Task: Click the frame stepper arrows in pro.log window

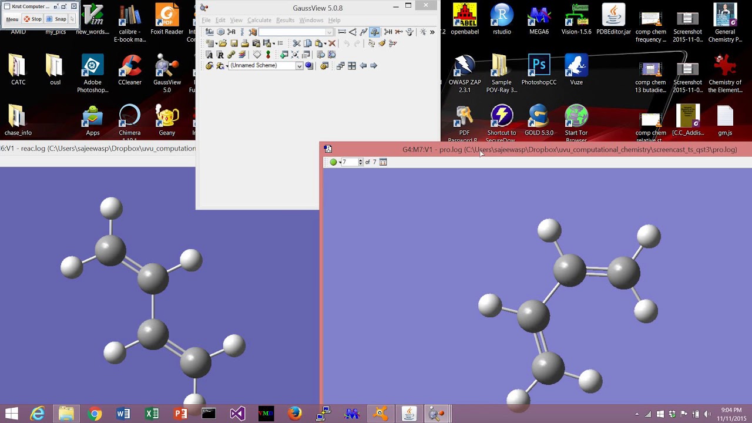Action: pos(361,162)
